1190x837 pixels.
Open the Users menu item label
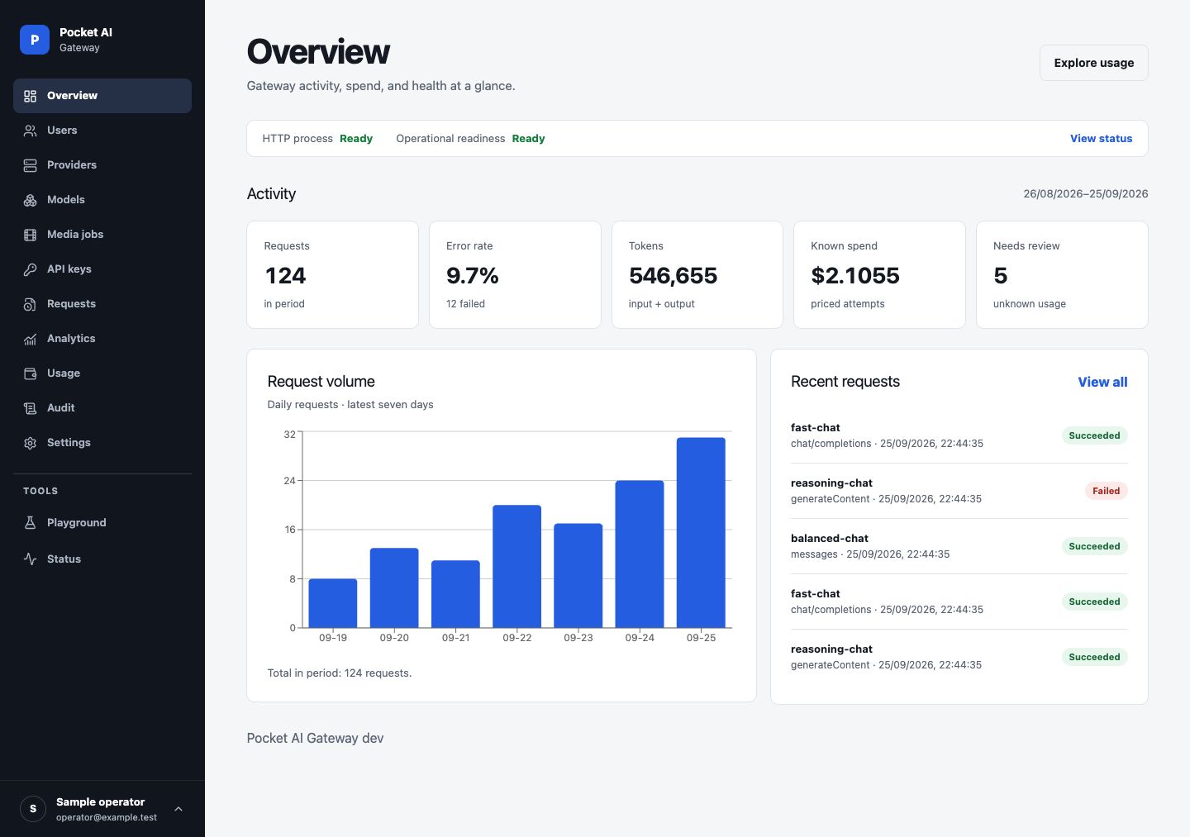tap(62, 131)
